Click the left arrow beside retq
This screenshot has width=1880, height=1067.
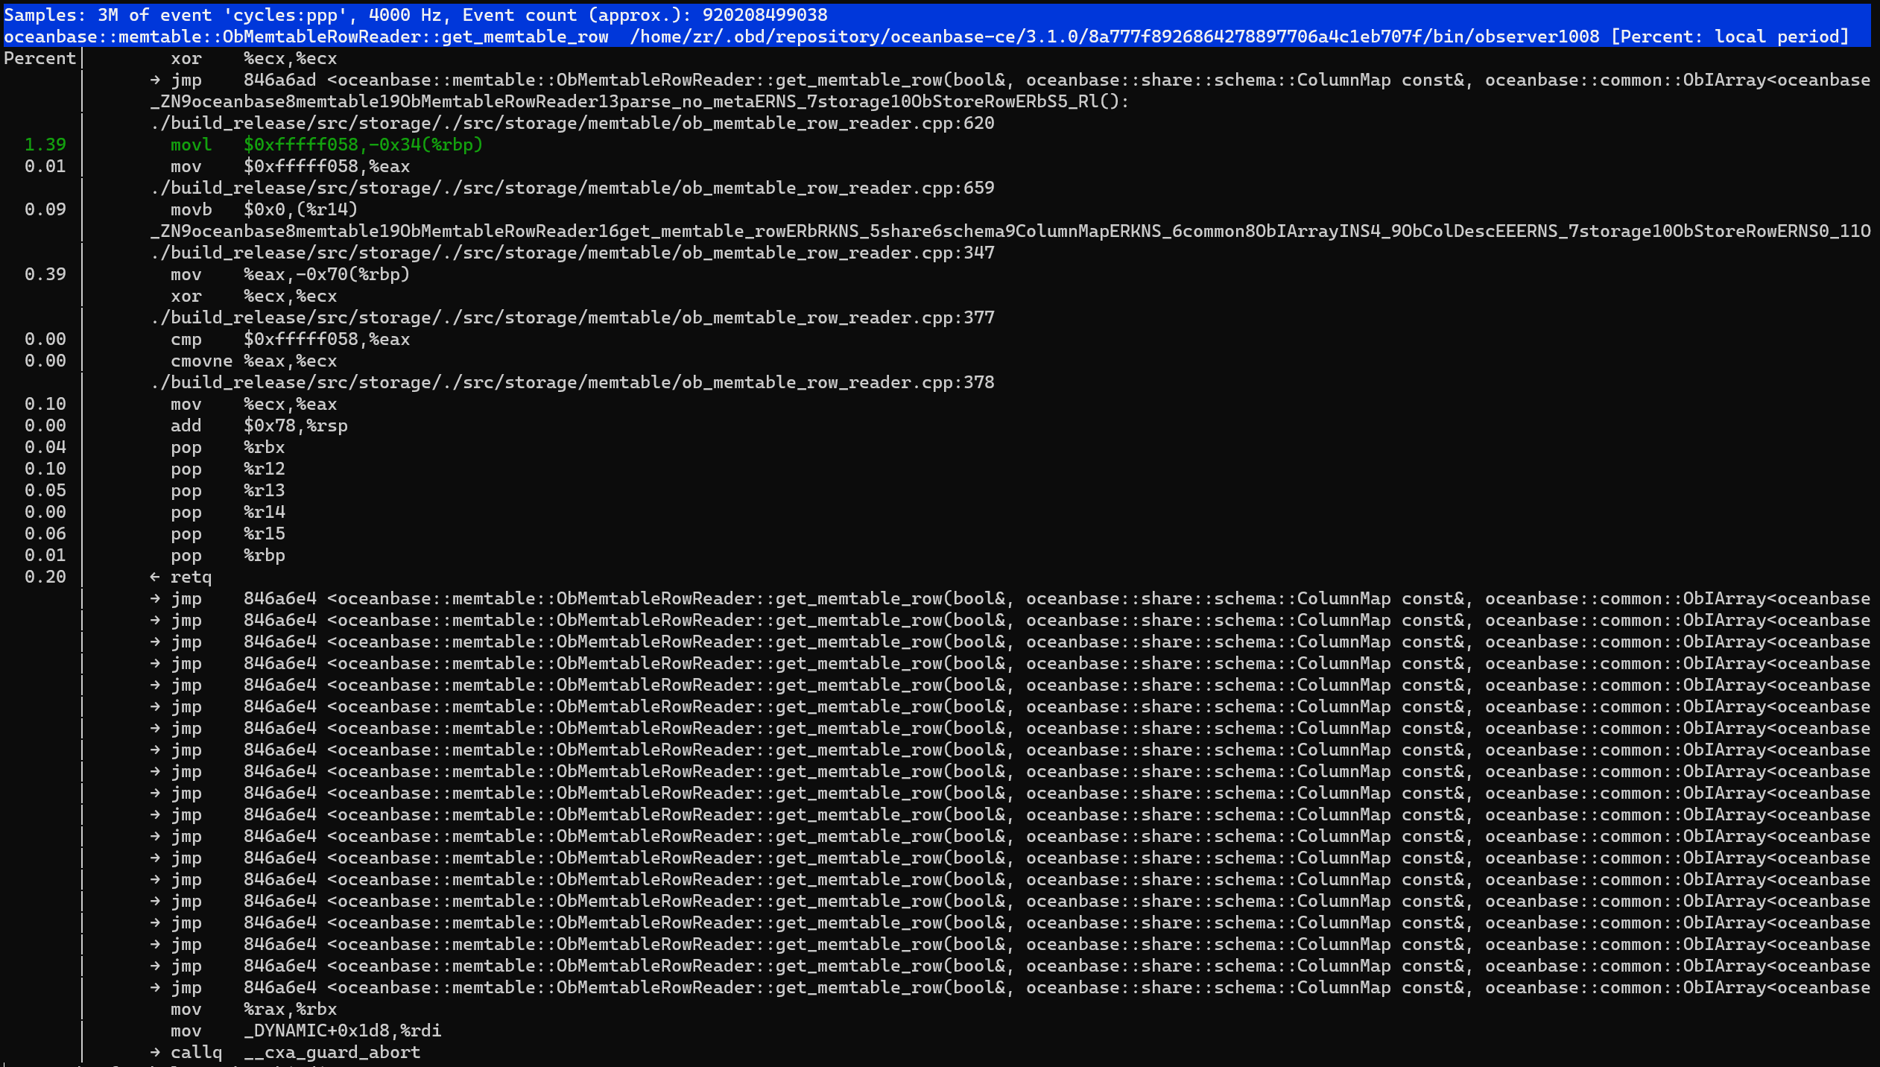point(155,577)
